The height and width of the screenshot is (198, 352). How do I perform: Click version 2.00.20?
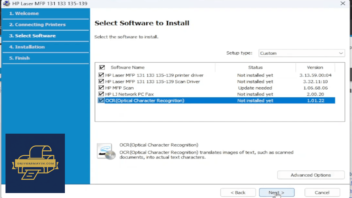pos(315,94)
